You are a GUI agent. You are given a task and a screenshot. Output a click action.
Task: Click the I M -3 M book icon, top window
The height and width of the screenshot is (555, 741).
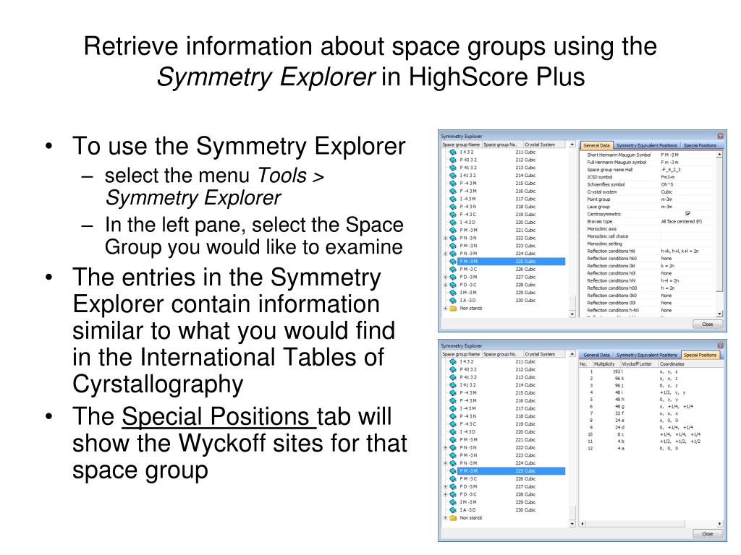tap(453, 293)
